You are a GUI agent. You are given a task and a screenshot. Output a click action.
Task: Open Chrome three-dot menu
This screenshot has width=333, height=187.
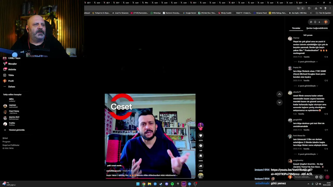(330, 8)
